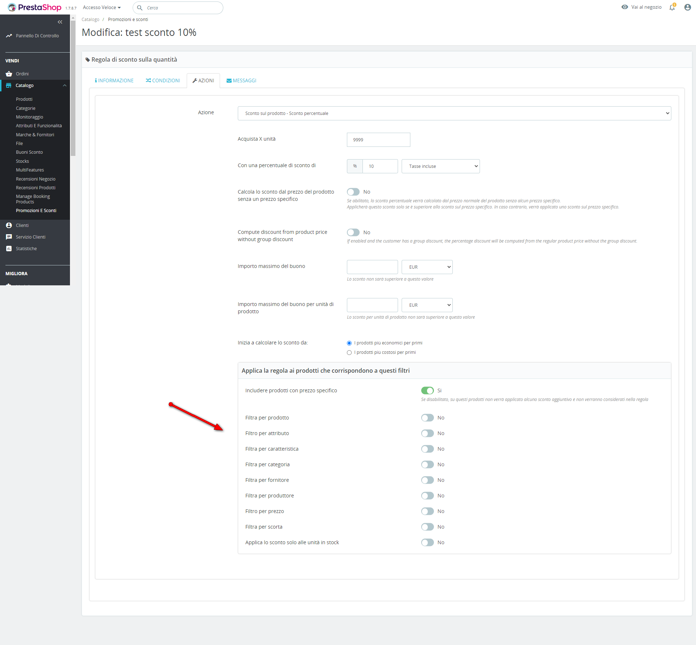Open the Azione dropdown
Viewport: 696px width, 645px height.
tap(454, 113)
